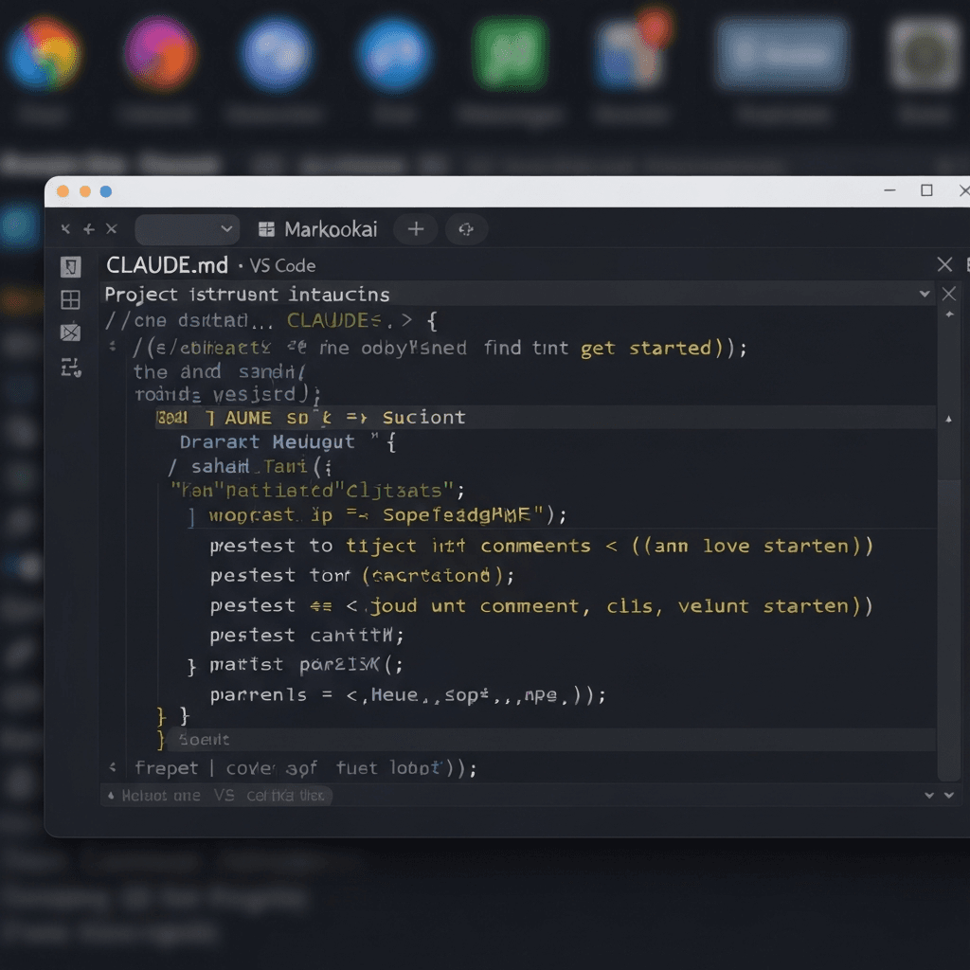Dismiss the Project instructions header with its X
The width and height of the screenshot is (970, 970).
click(x=948, y=295)
